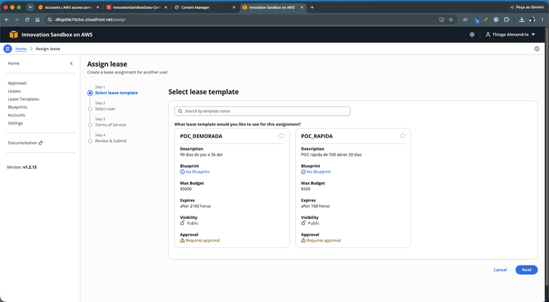Image resolution: width=549 pixels, height=302 pixels.
Task: Select the POC_DEMORADA template radio button
Action: tap(281, 136)
